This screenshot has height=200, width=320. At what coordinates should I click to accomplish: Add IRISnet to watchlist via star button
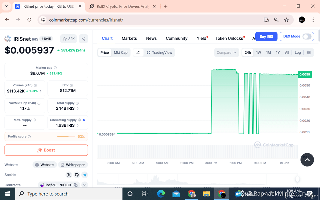point(68,39)
